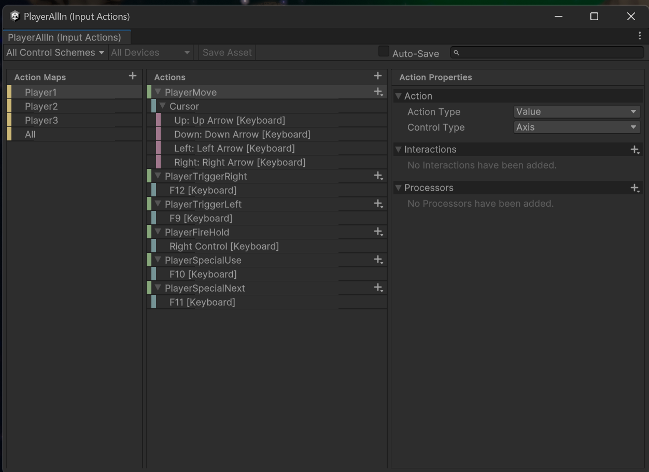Add a new Action
Image resolution: width=649 pixels, height=472 pixels.
point(378,76)
